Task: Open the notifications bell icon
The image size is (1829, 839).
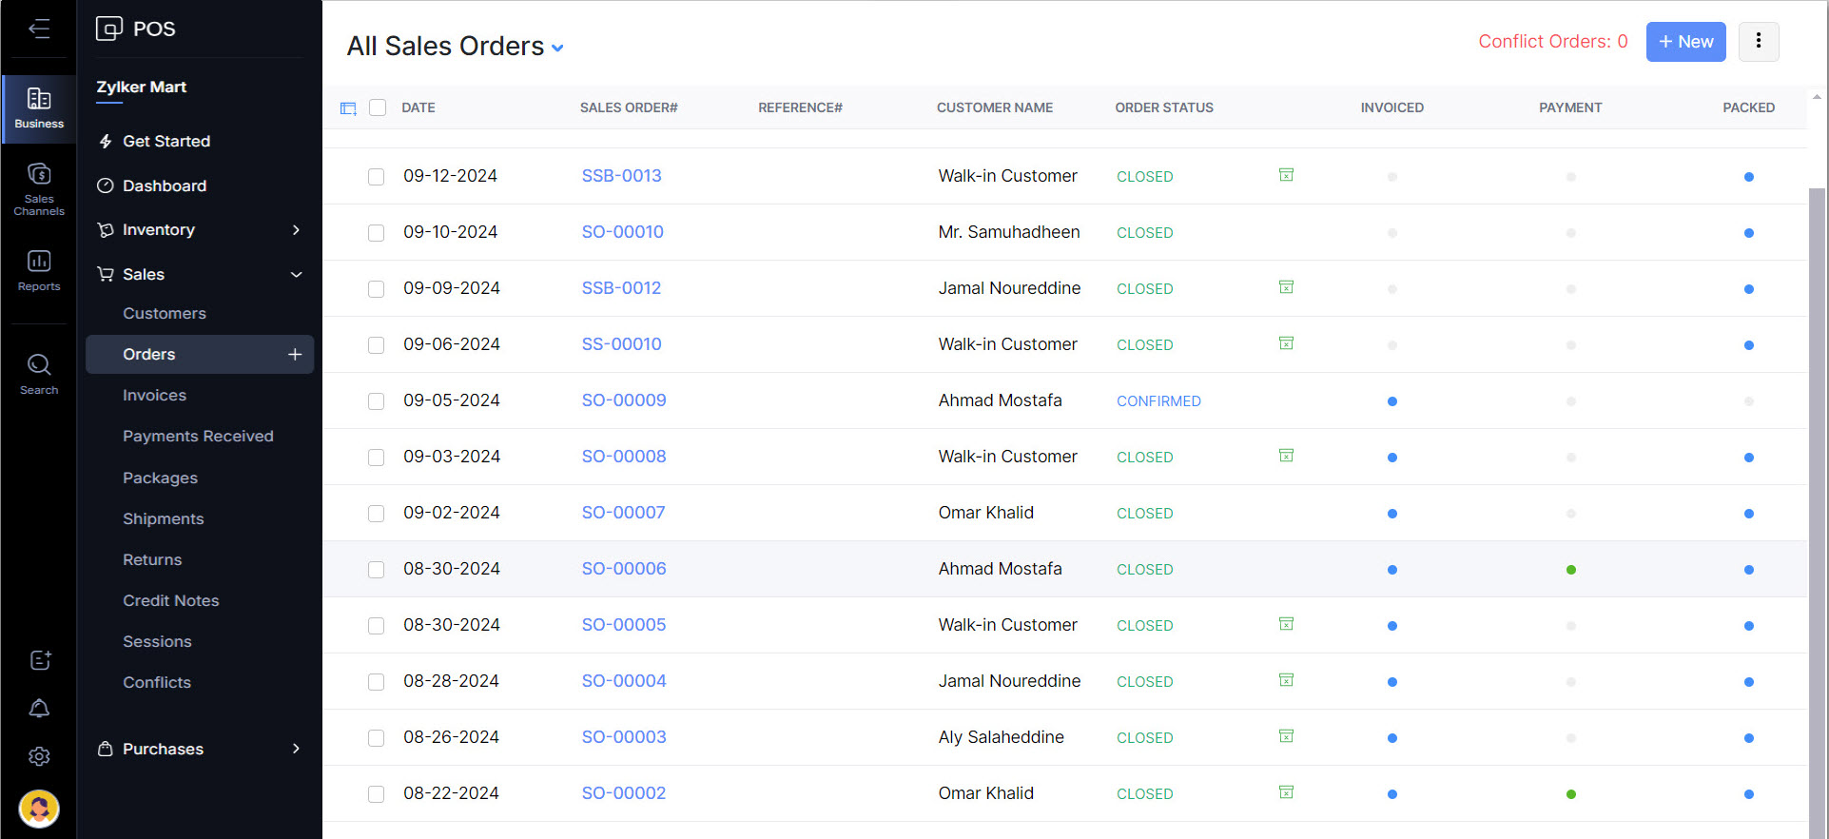Action: tap(39, 709)
